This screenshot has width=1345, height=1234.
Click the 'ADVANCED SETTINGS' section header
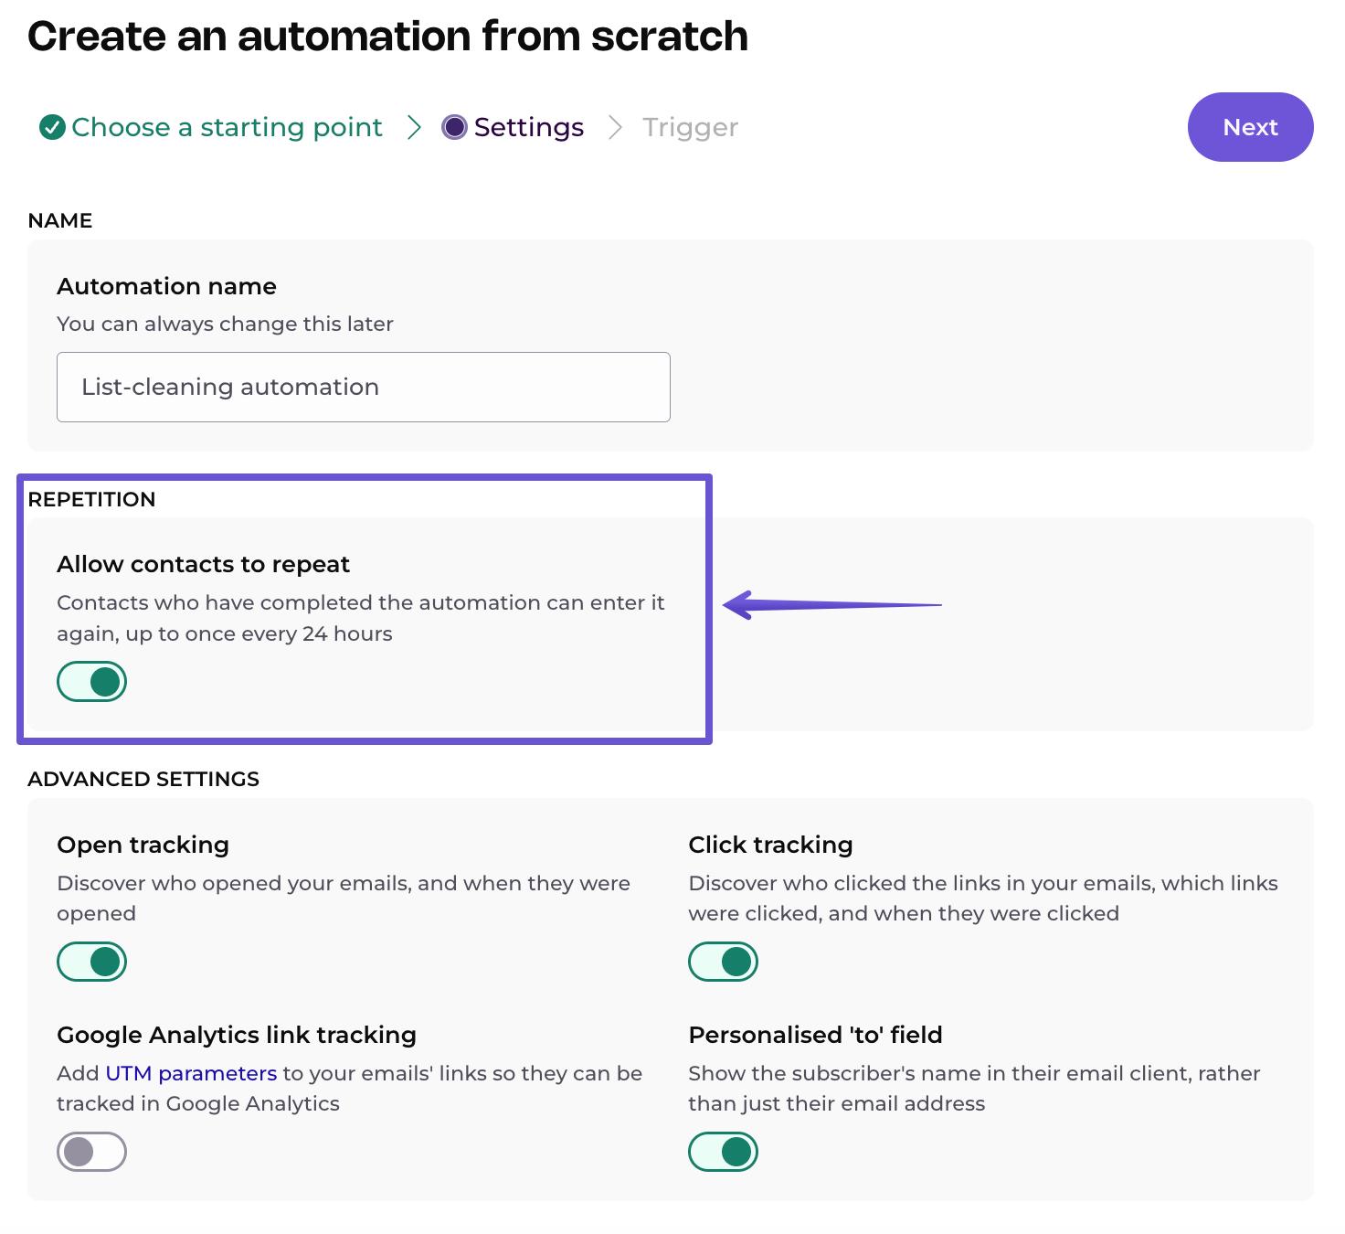[143, 779]
